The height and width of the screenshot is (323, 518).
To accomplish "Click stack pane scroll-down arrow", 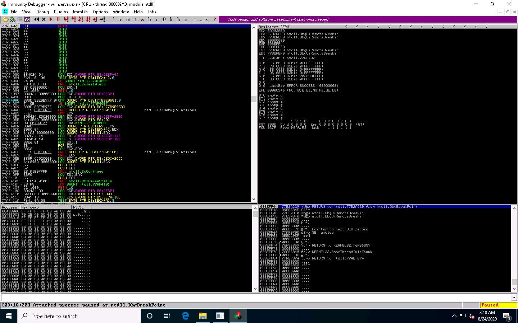I will pyautogui.click(x=514, y=289).
